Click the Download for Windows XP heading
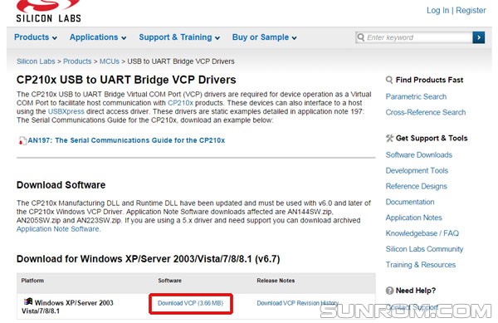This screenshot has width=498, height=323. [x=149, y=259]
